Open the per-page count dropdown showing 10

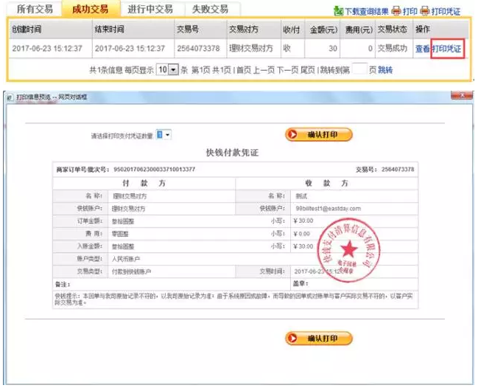tap(167, 69)
